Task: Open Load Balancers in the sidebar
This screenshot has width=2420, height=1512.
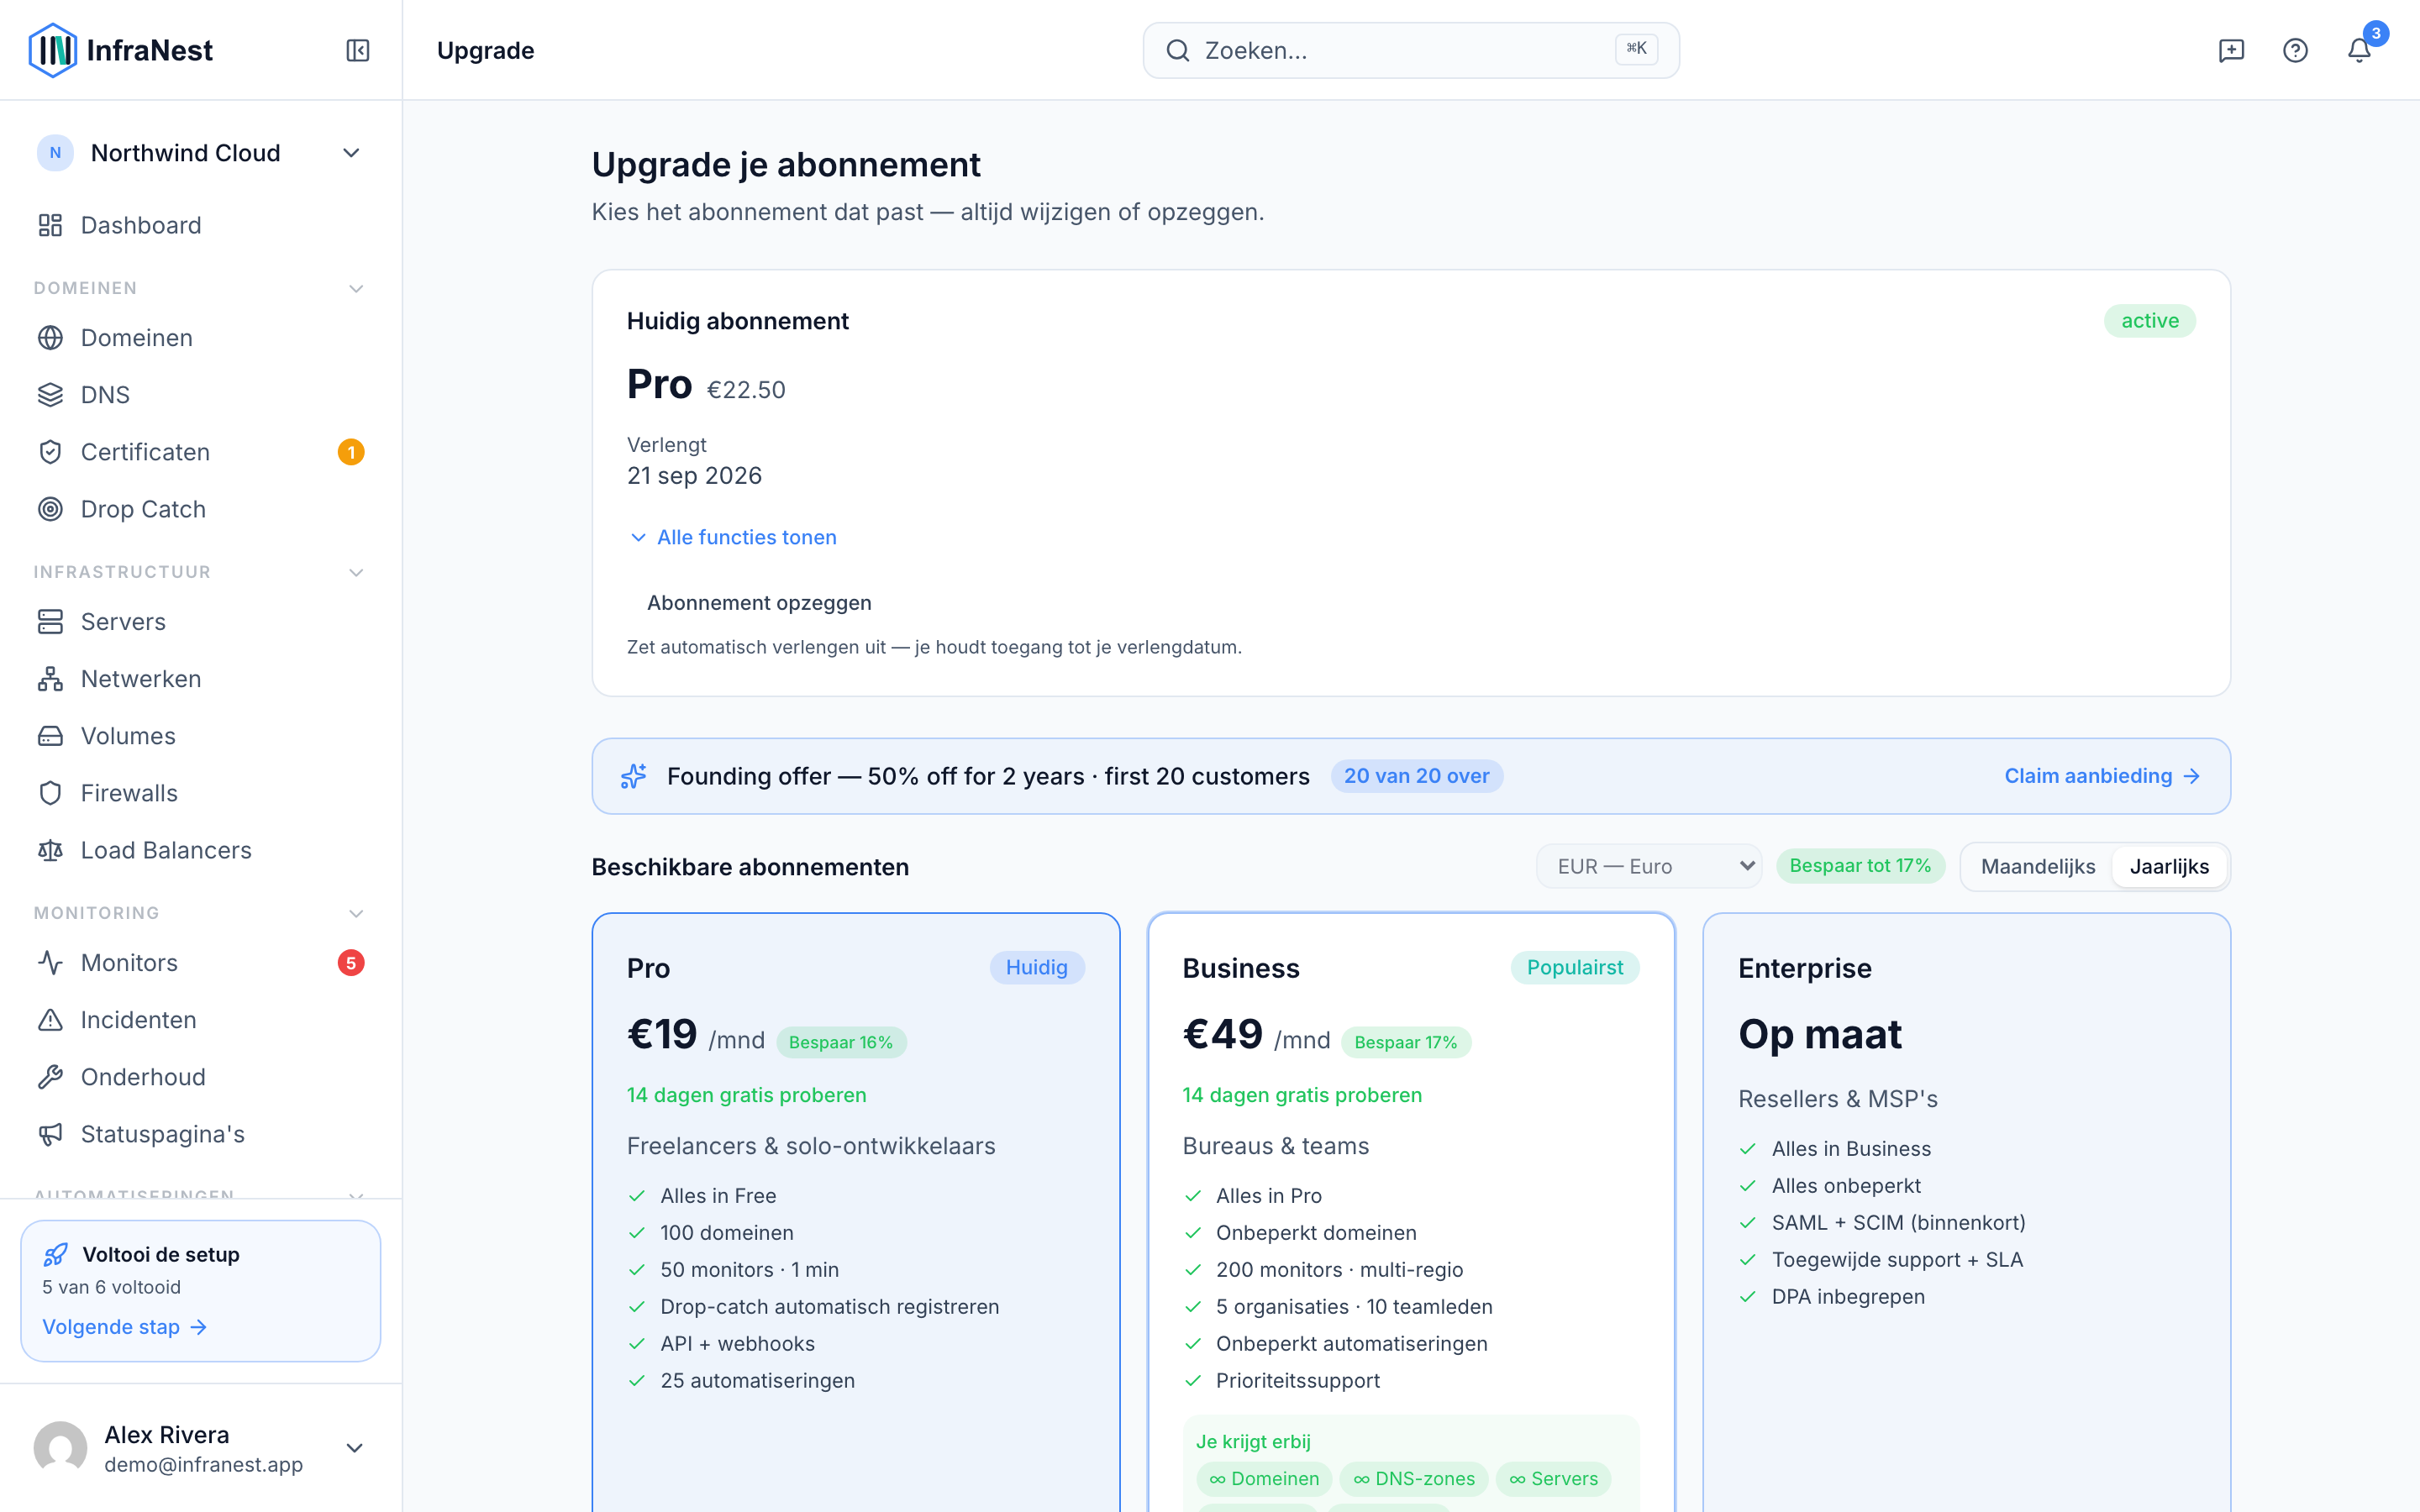Action: 200,850
